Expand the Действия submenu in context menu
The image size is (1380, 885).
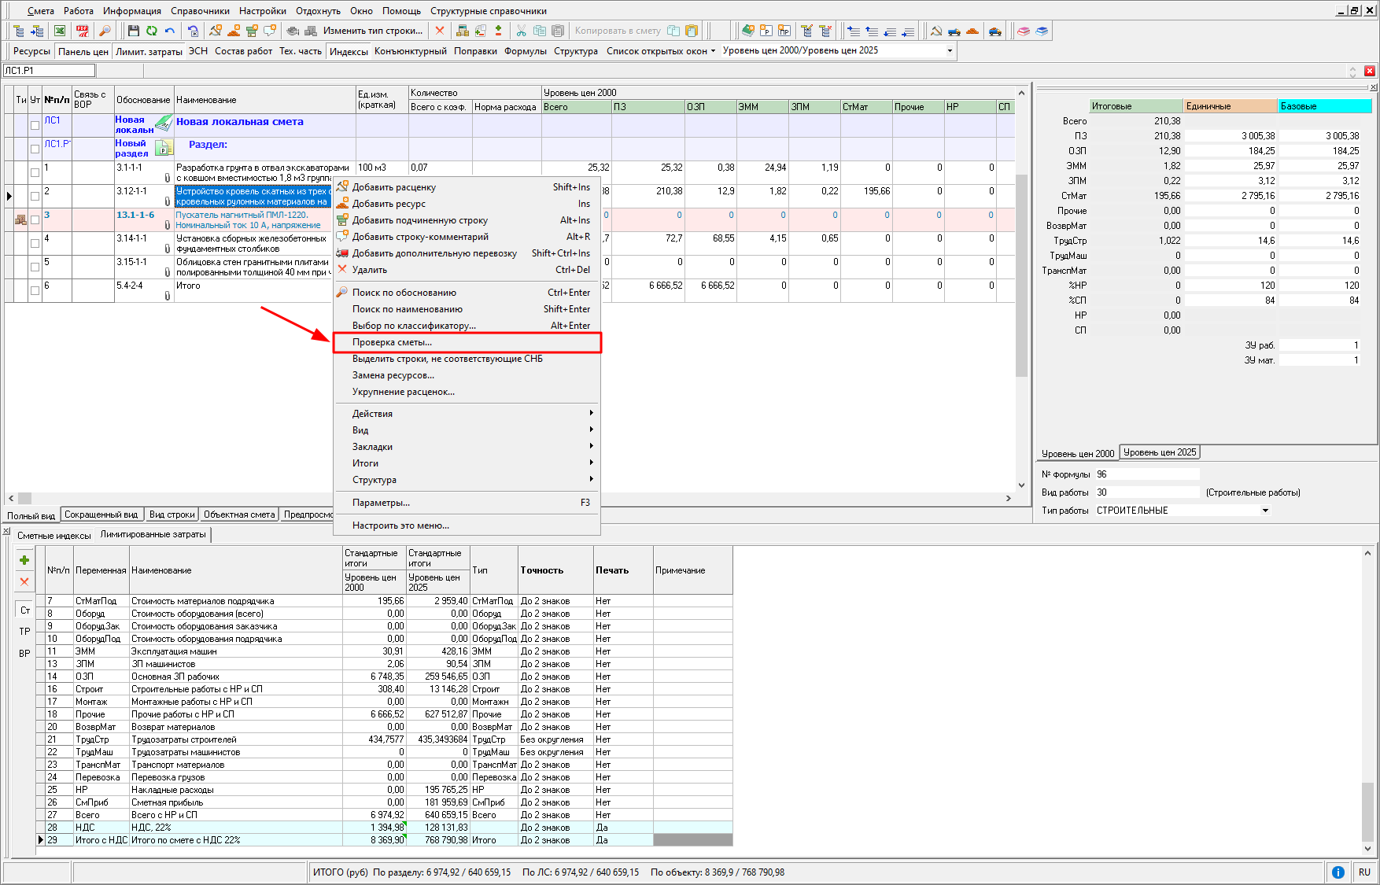467,414
